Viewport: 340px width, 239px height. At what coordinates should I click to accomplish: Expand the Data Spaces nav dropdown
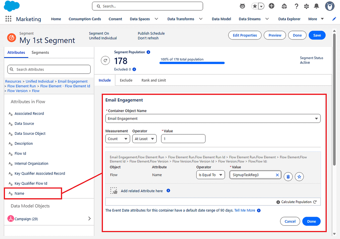click(156, 19)
